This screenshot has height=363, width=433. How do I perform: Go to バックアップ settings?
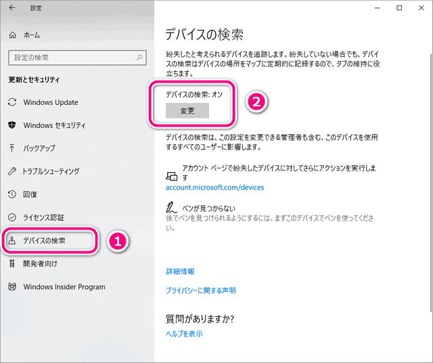(39, 148)
